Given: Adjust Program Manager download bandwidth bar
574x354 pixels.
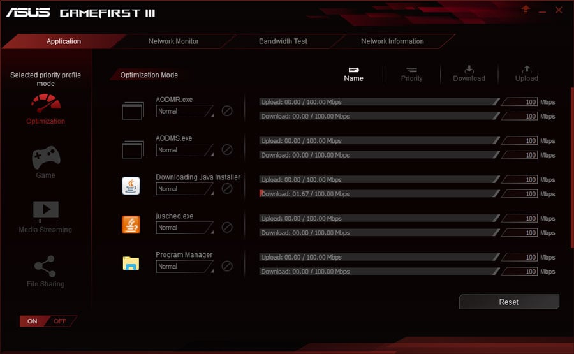Looking at the screenshot, I should click(x=379, y=271).
